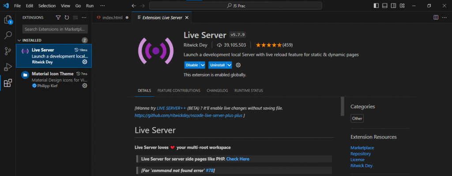Image resolution: width=452 pixels, height=176 pixels.
Task: Split the editor right
Action: click(436, 18)
